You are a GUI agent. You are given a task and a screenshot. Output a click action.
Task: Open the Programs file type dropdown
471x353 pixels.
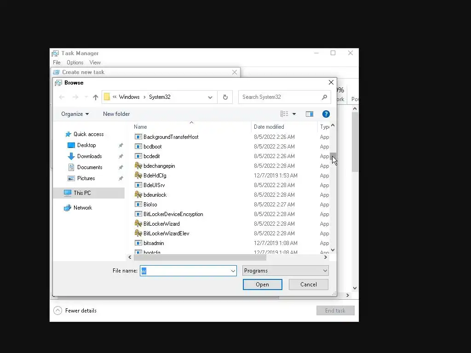[x=285, y=271]
